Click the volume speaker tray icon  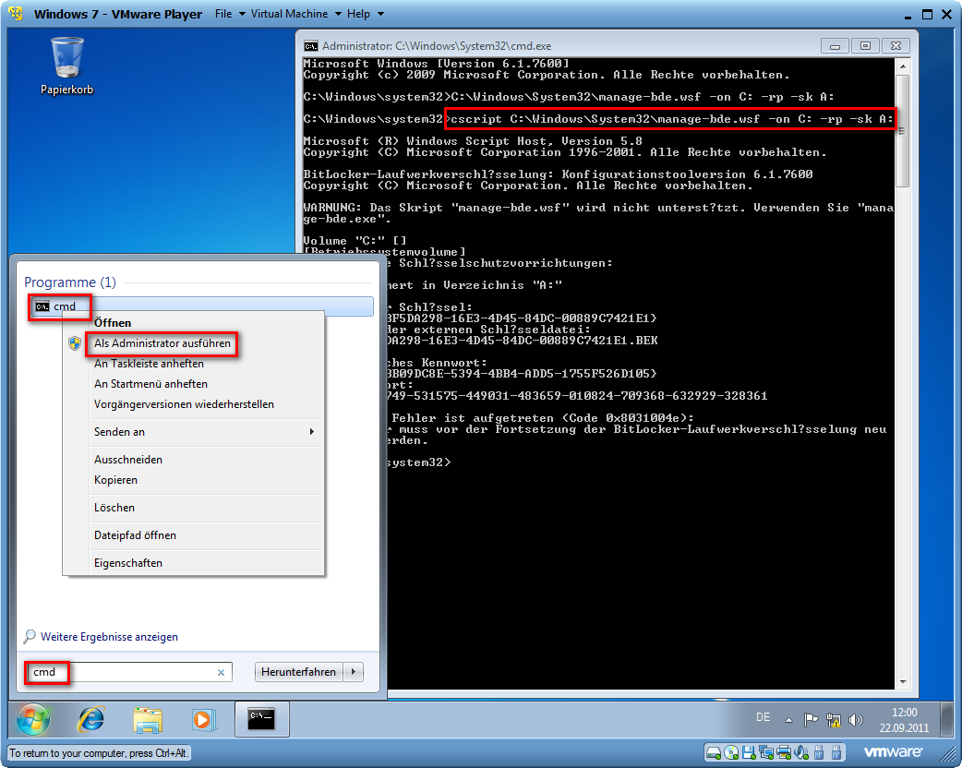point(855,719)
